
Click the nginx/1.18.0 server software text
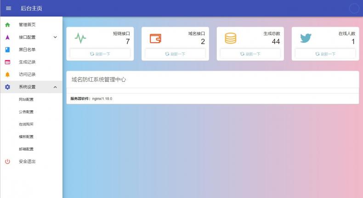pyautogui.click(x=102, y=99)
